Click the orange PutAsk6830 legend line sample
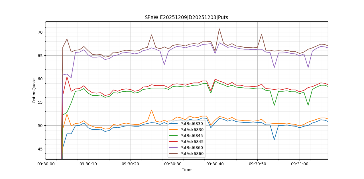Viewport: 364px width, 179px height. tap(174, 130)
